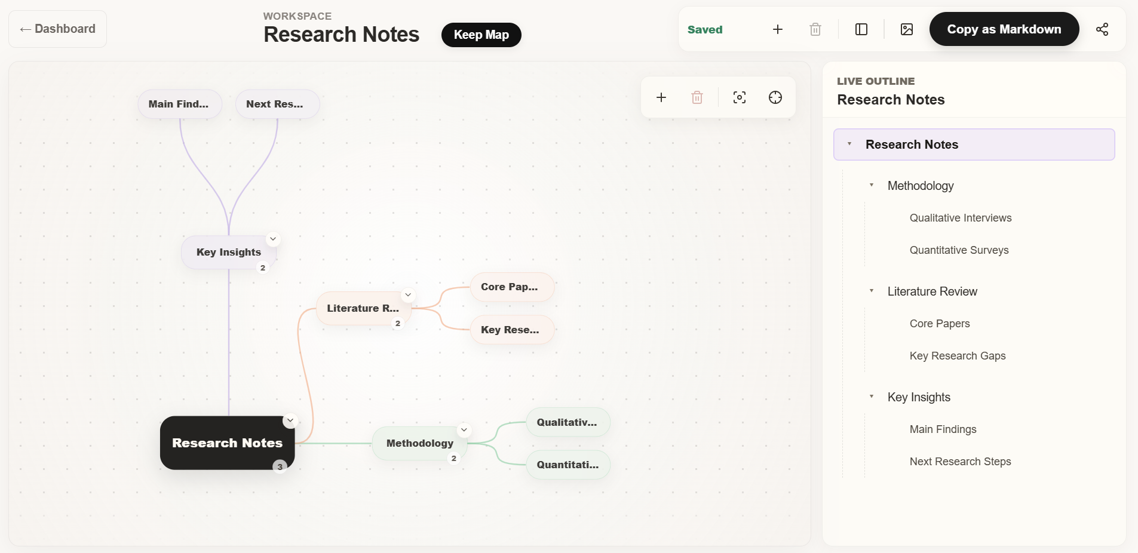Select Key Research Gaps outline item
The height and width of the screenshot is (553, 1138).
(x=958, y=356)
